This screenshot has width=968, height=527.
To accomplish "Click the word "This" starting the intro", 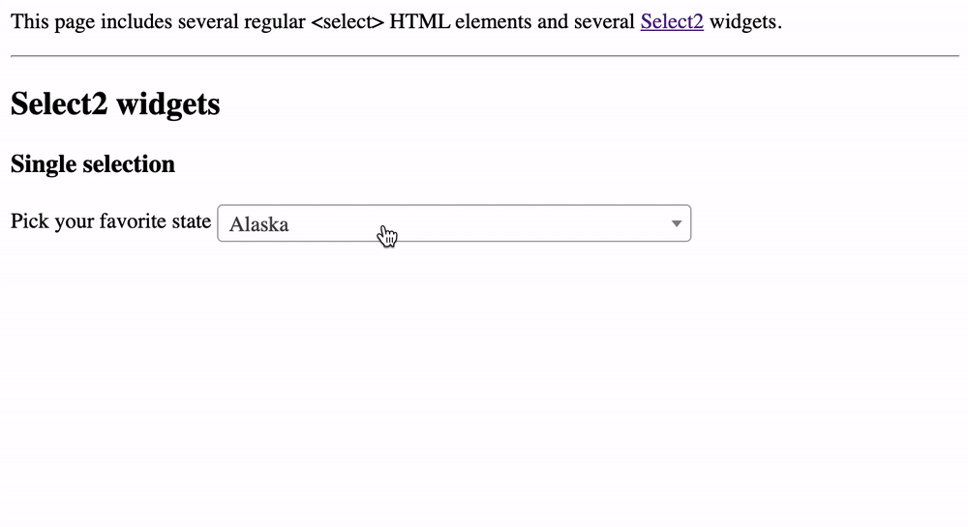I will coord(28,21).
